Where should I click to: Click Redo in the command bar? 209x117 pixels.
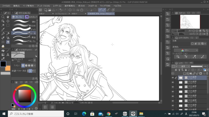[x=65, y=10]
